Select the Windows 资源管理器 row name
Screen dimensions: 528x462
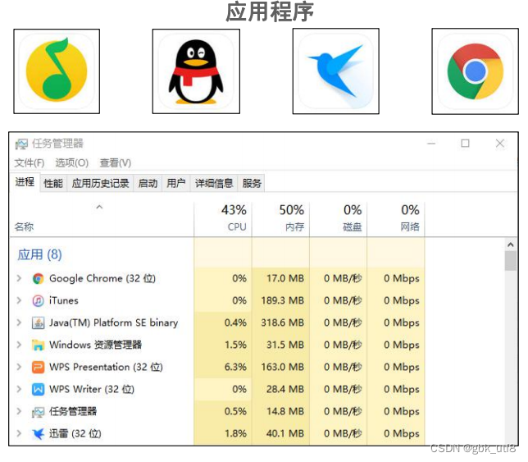tap(95, 345)
